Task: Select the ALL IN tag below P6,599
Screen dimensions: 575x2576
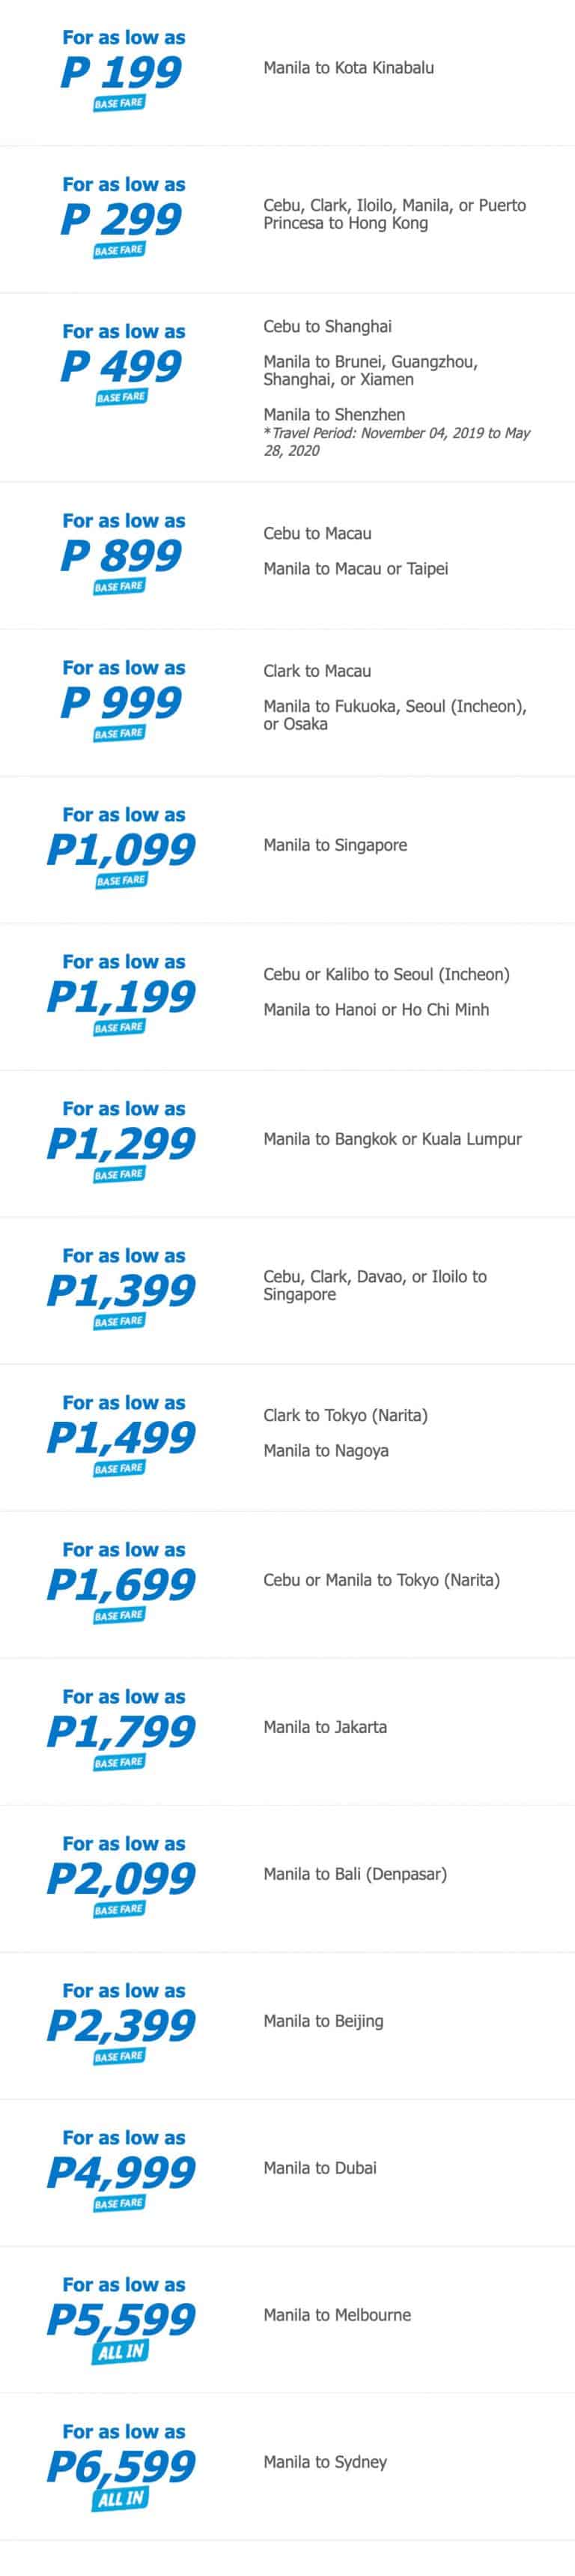Action: pyautogui.click(x=121, y=2499)
